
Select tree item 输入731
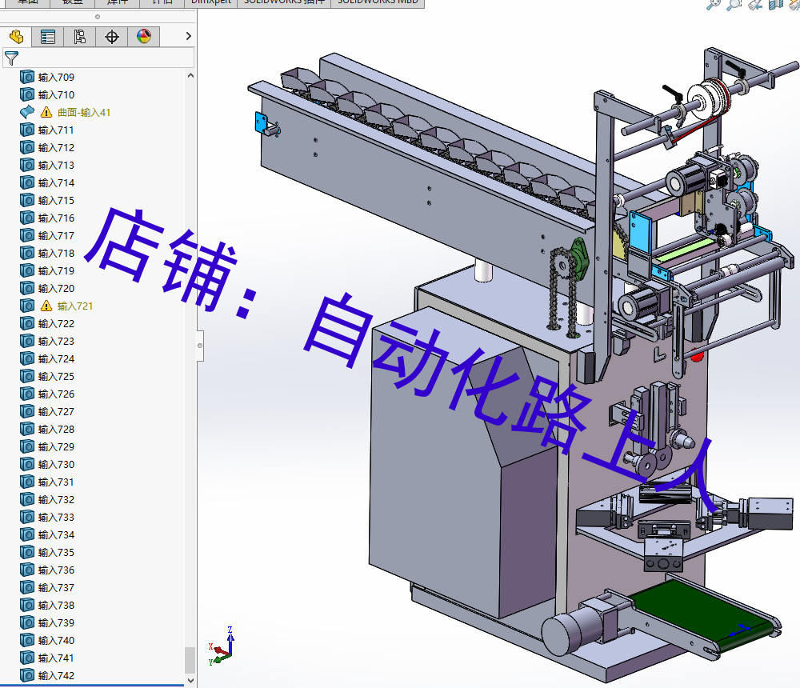(x=56, y=482)
